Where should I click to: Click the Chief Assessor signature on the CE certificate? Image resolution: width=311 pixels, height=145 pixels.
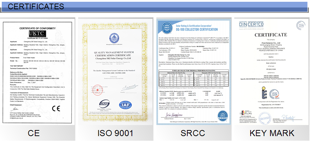[x=14, y=109]
